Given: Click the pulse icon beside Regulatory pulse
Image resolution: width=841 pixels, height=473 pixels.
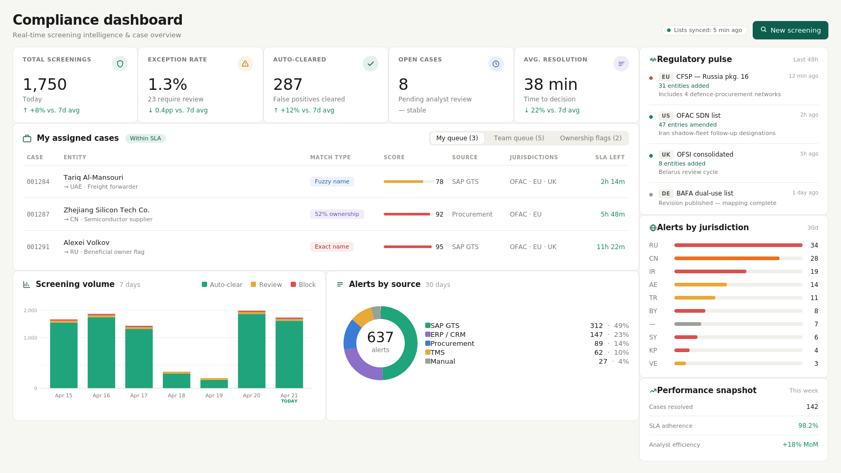Looking at the screenshot, I should pos(653,59).
